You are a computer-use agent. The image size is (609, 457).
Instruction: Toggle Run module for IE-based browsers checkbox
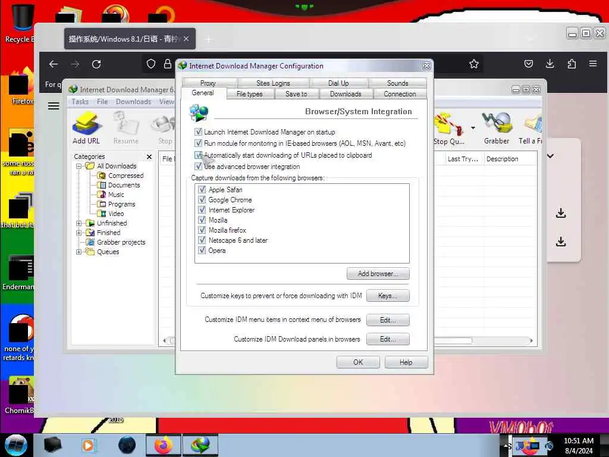coord(199,143)
